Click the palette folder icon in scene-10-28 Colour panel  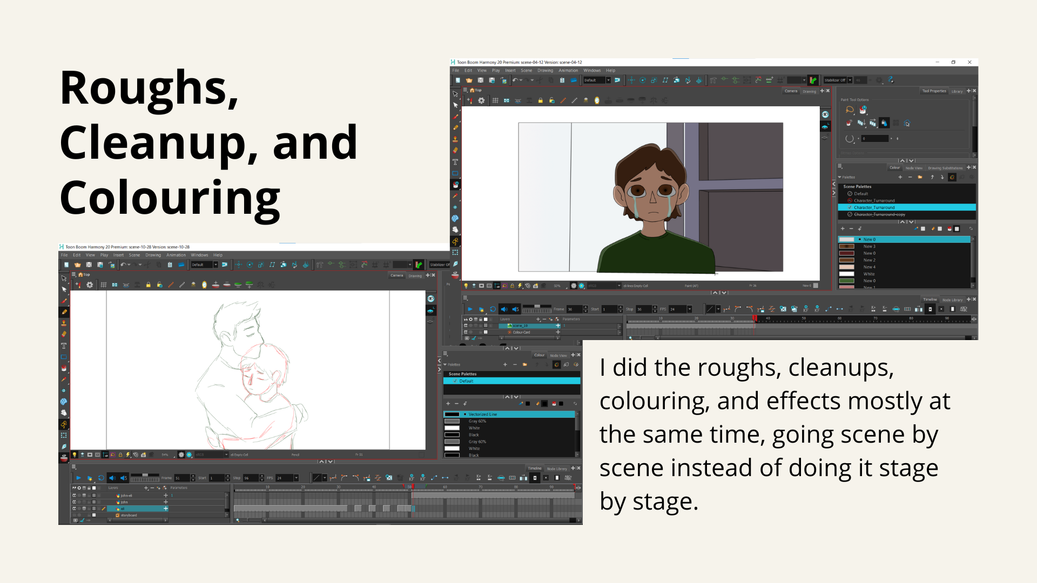pyautogui.click(x=524, y=364)
